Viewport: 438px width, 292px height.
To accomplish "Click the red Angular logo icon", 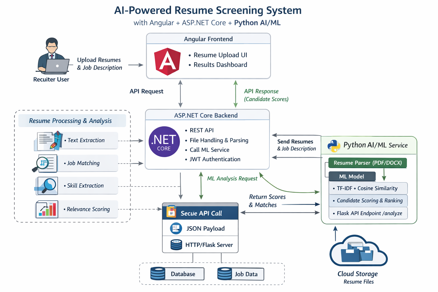I will pos(167,62).
